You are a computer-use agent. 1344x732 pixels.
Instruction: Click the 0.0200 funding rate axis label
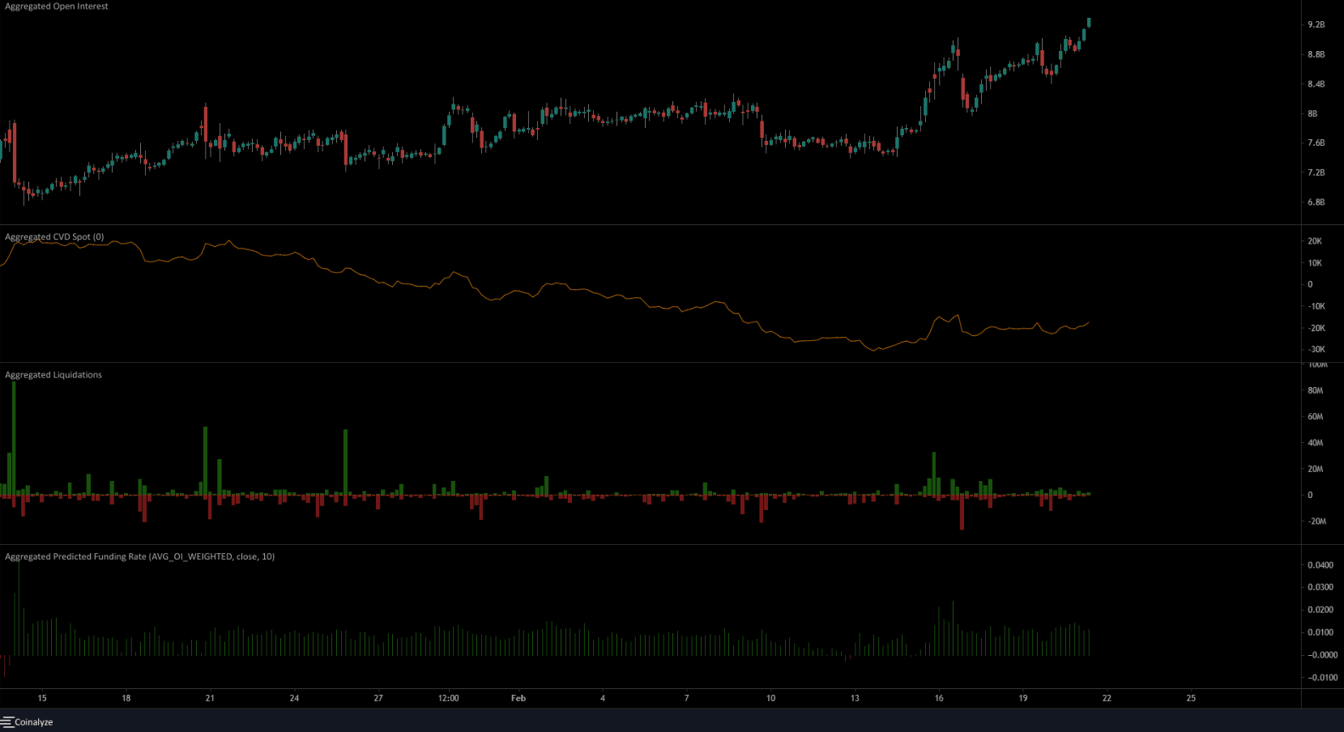point(1321,611)
